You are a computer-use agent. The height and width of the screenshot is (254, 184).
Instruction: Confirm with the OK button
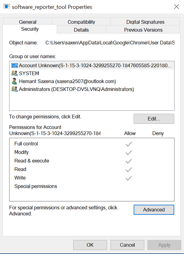[90, 245]
